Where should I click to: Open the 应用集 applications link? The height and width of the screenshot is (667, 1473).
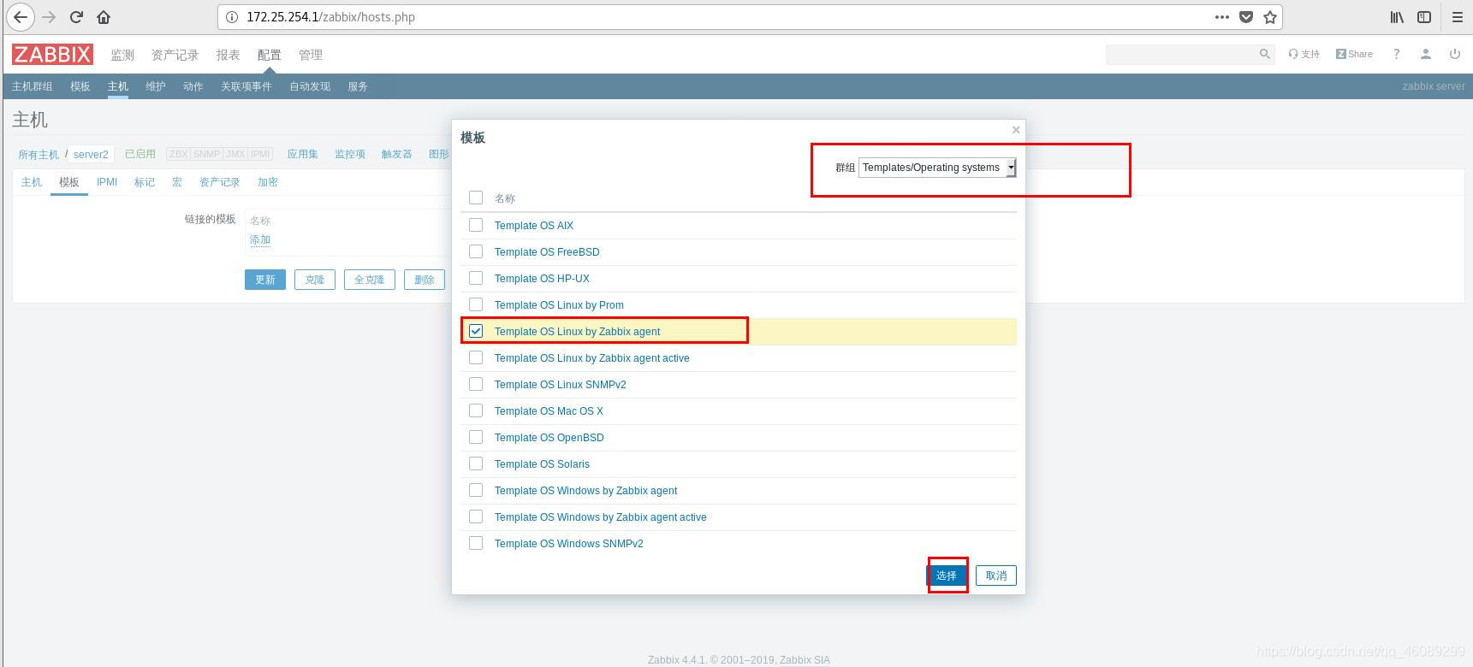point(303,154)
